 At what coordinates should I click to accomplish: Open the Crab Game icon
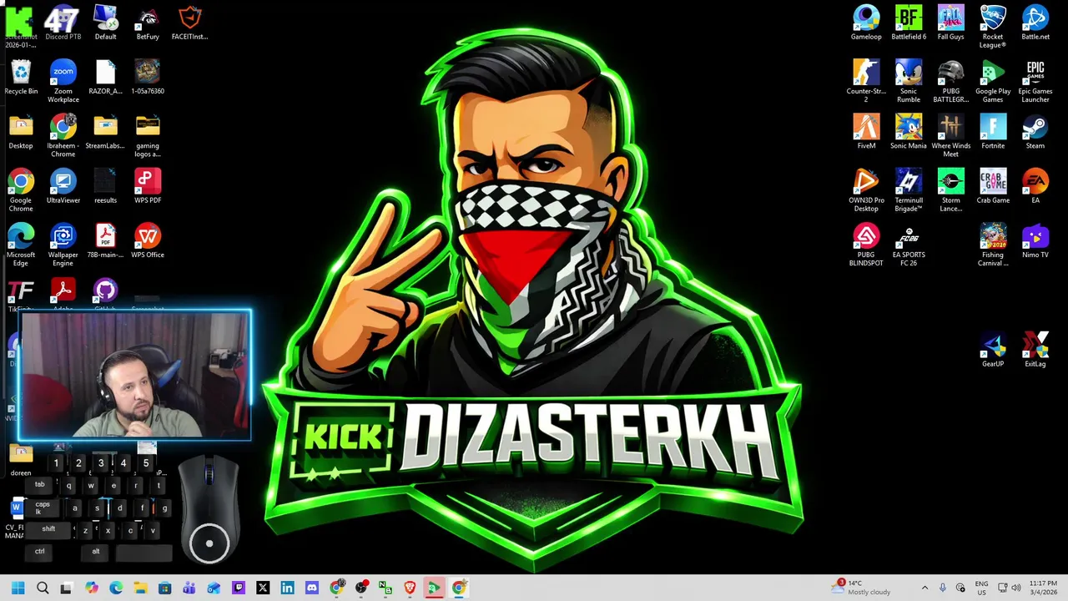coord(993,186)
